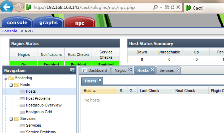This screenshot has height=133, width=224.
Task: Select the Hosts leaf item in tree
Action: [31, 91]
